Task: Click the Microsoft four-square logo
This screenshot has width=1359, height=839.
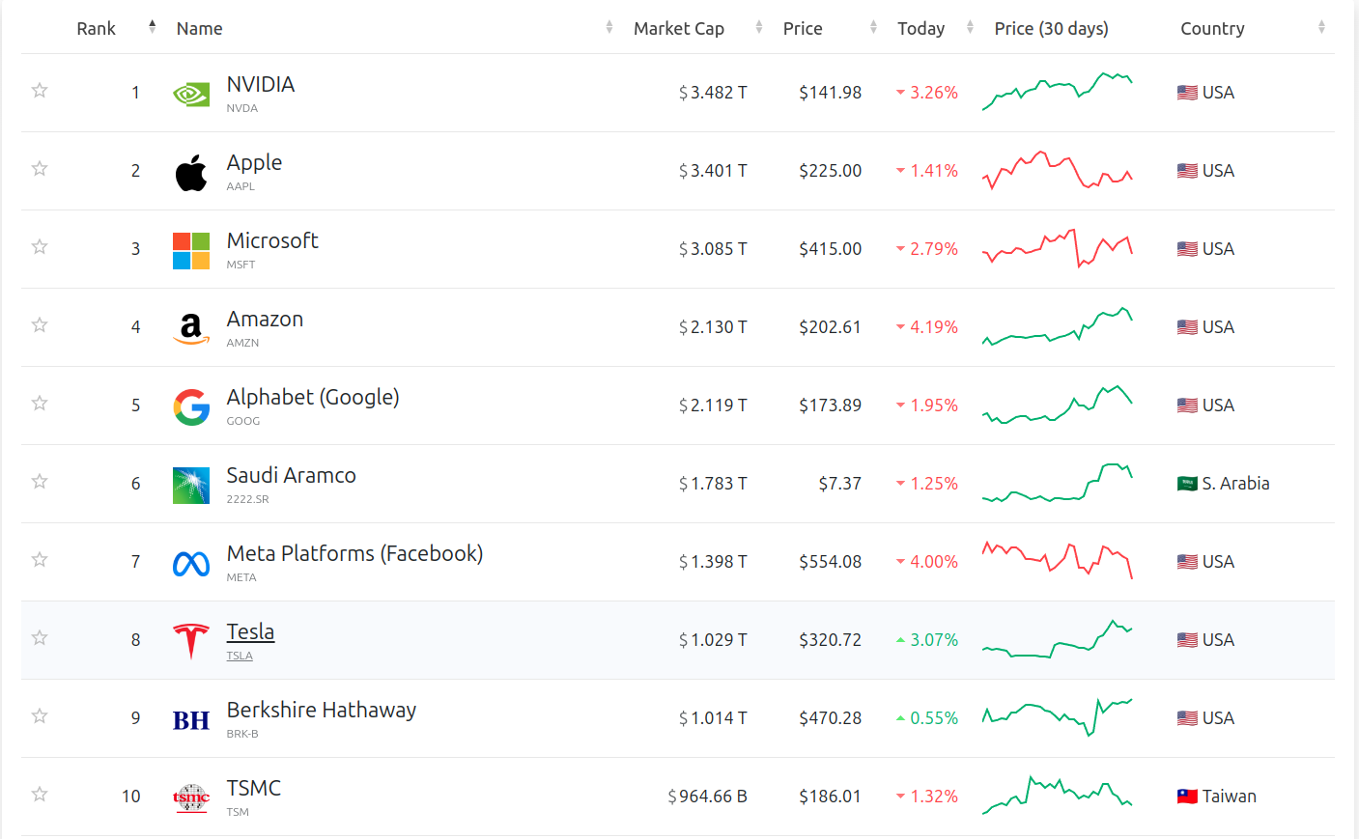Action: tap(191, 251)
